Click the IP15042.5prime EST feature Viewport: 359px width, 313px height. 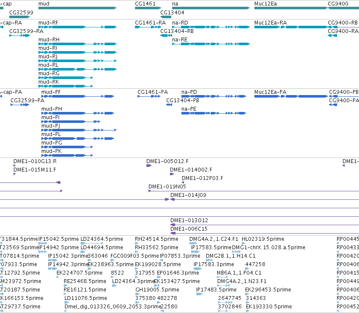tap(43, 243)
